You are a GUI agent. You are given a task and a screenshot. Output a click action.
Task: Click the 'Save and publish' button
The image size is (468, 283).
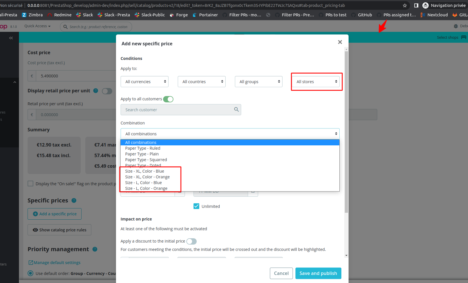[318, 273]
